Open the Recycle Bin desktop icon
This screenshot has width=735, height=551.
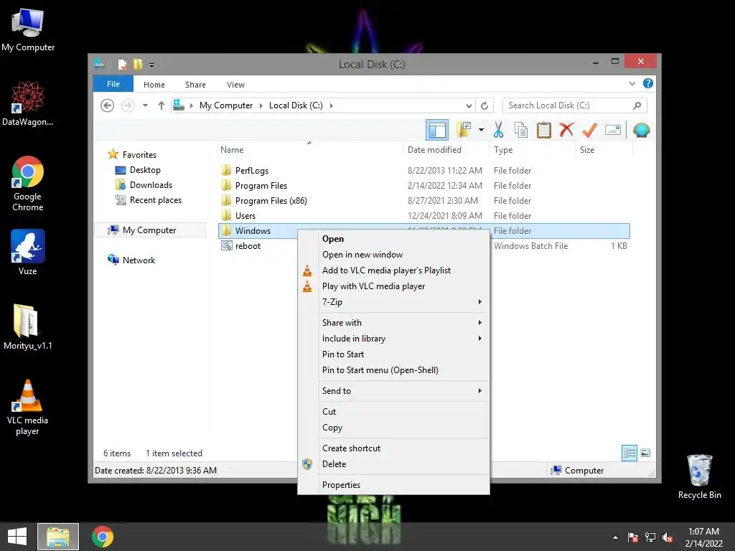pos(699,476)
